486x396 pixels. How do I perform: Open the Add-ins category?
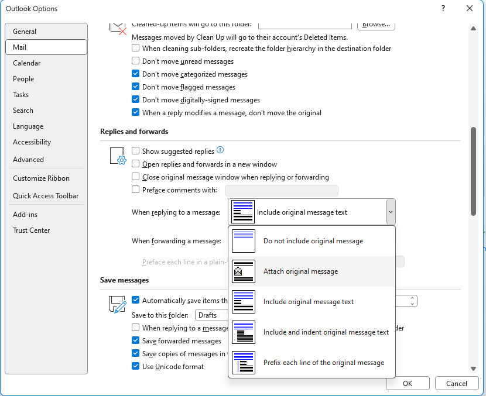(46, 215)
